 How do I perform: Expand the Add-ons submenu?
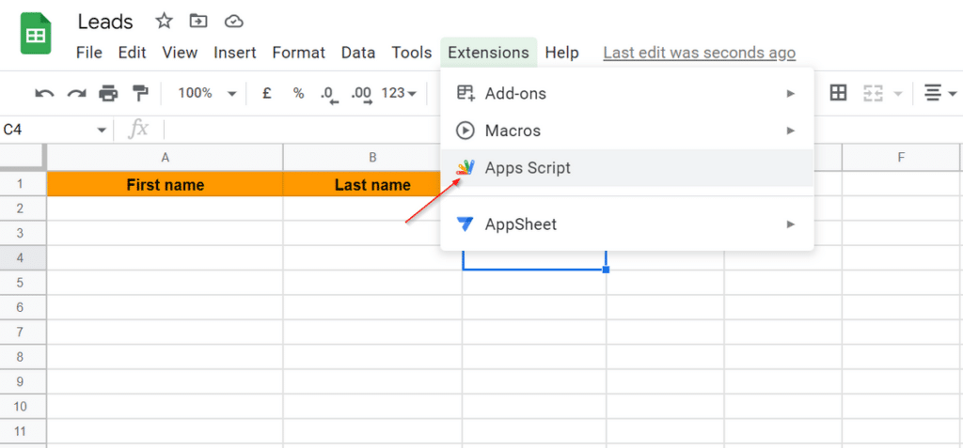(x=625, y=93)
